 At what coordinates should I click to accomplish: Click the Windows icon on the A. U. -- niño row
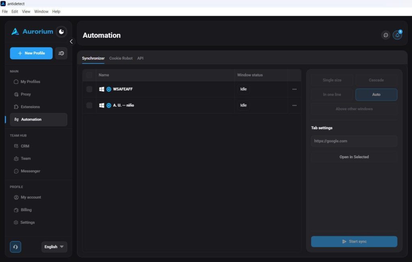101,105
